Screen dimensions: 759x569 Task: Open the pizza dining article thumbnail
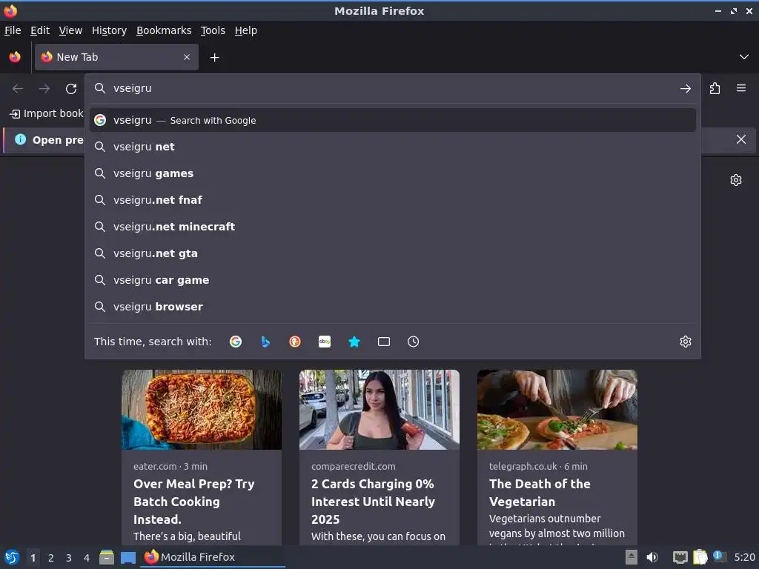(x=557, y=410)
